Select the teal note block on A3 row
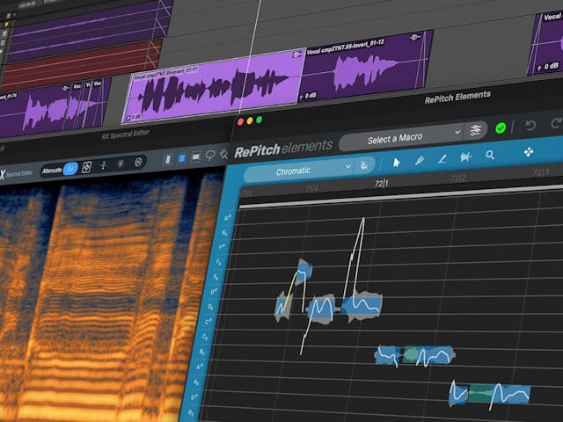The width and height of the screenshot is (563, 422). click(x=479, y=393)
